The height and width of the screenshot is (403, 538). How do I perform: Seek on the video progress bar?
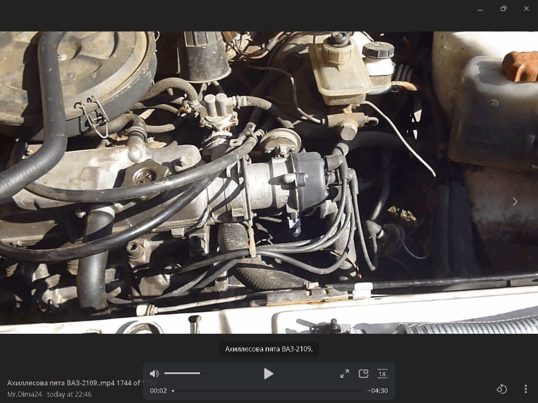coord(267,391)
